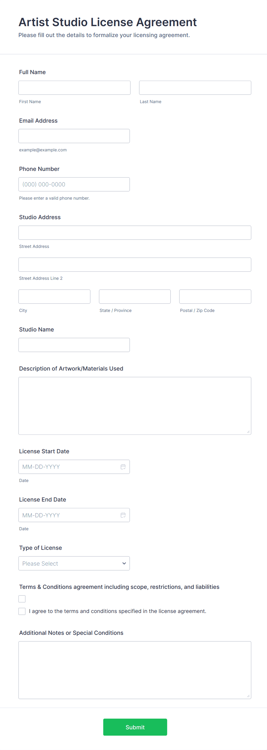Focus the Last Name text box
The width and height of the screenshot is (267, 750).
click(195, 88)
